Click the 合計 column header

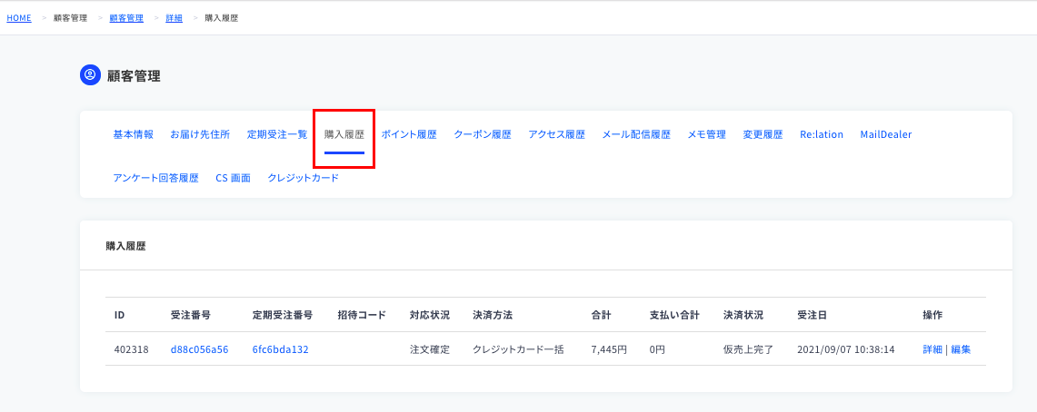(x=601, y=315)
